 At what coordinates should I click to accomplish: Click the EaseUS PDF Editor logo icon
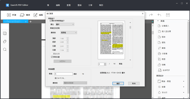pyautogui.click(x=7, y=5)
